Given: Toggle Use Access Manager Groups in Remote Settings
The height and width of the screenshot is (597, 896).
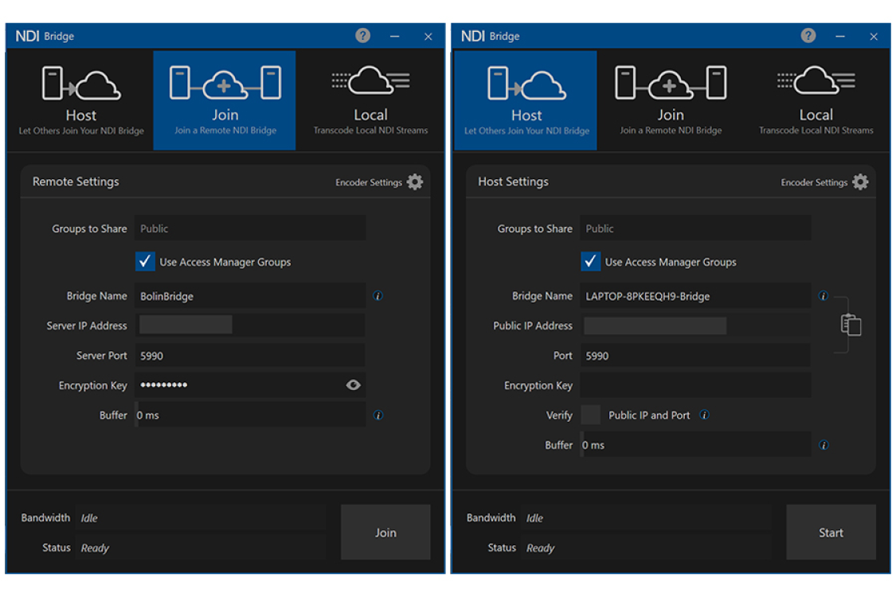Looking at the screenshot, I should pyautogui.click(x=145, y=262).
